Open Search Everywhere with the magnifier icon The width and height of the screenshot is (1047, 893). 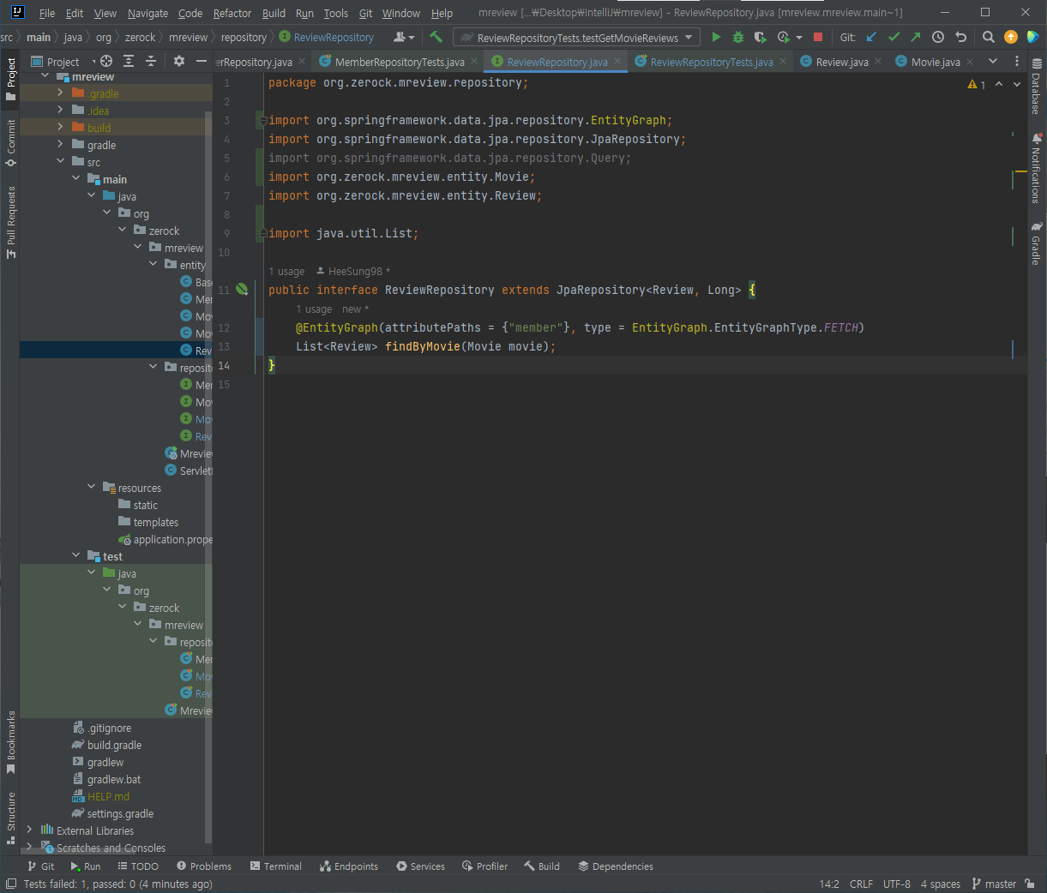pos(989,37)
